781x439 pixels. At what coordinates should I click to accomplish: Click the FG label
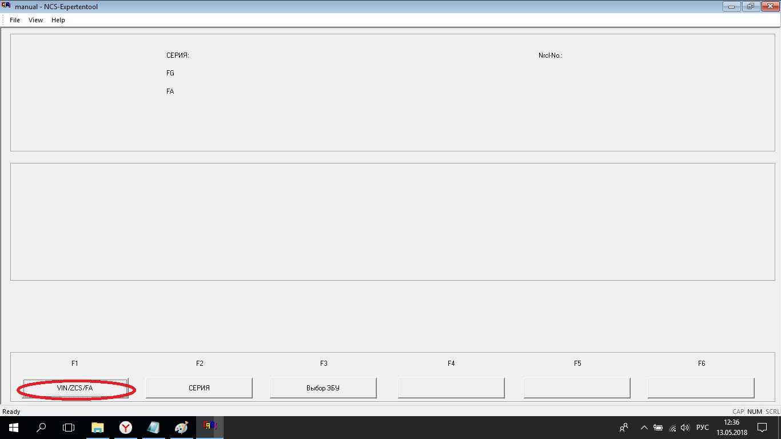coord(170,73)
